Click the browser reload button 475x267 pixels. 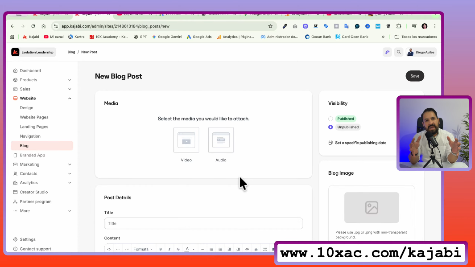[33, 26]
